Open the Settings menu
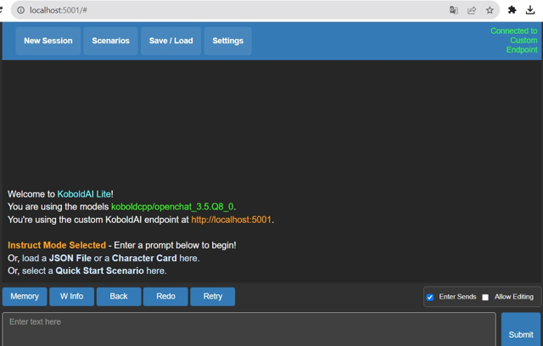 tap(228, 41)
